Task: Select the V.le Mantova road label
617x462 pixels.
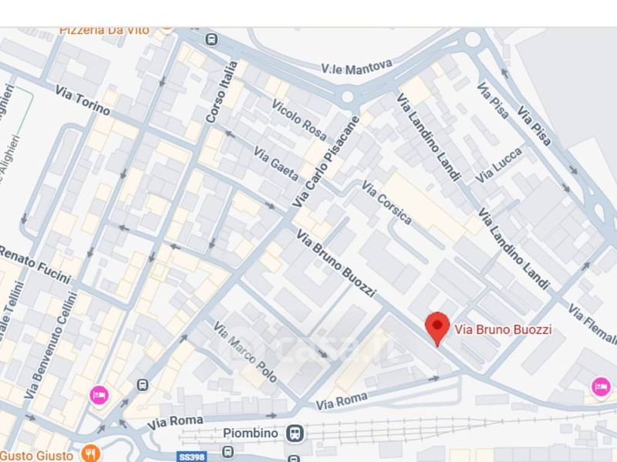Action: click(357, 66)
